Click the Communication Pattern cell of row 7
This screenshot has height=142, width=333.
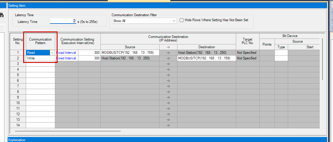pyautogui.click(x=41, y=86)
